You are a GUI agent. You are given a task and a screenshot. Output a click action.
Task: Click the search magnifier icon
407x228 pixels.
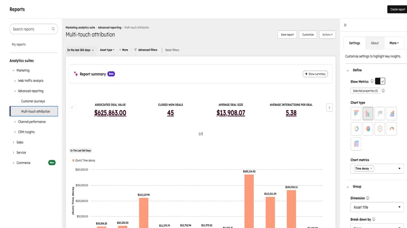(53, 29)
